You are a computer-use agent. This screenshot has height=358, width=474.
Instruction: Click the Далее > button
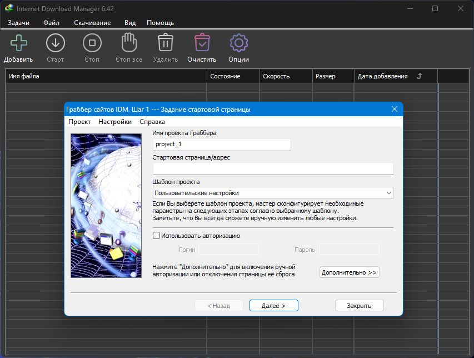pyautogui.click(x=273, y=306)
